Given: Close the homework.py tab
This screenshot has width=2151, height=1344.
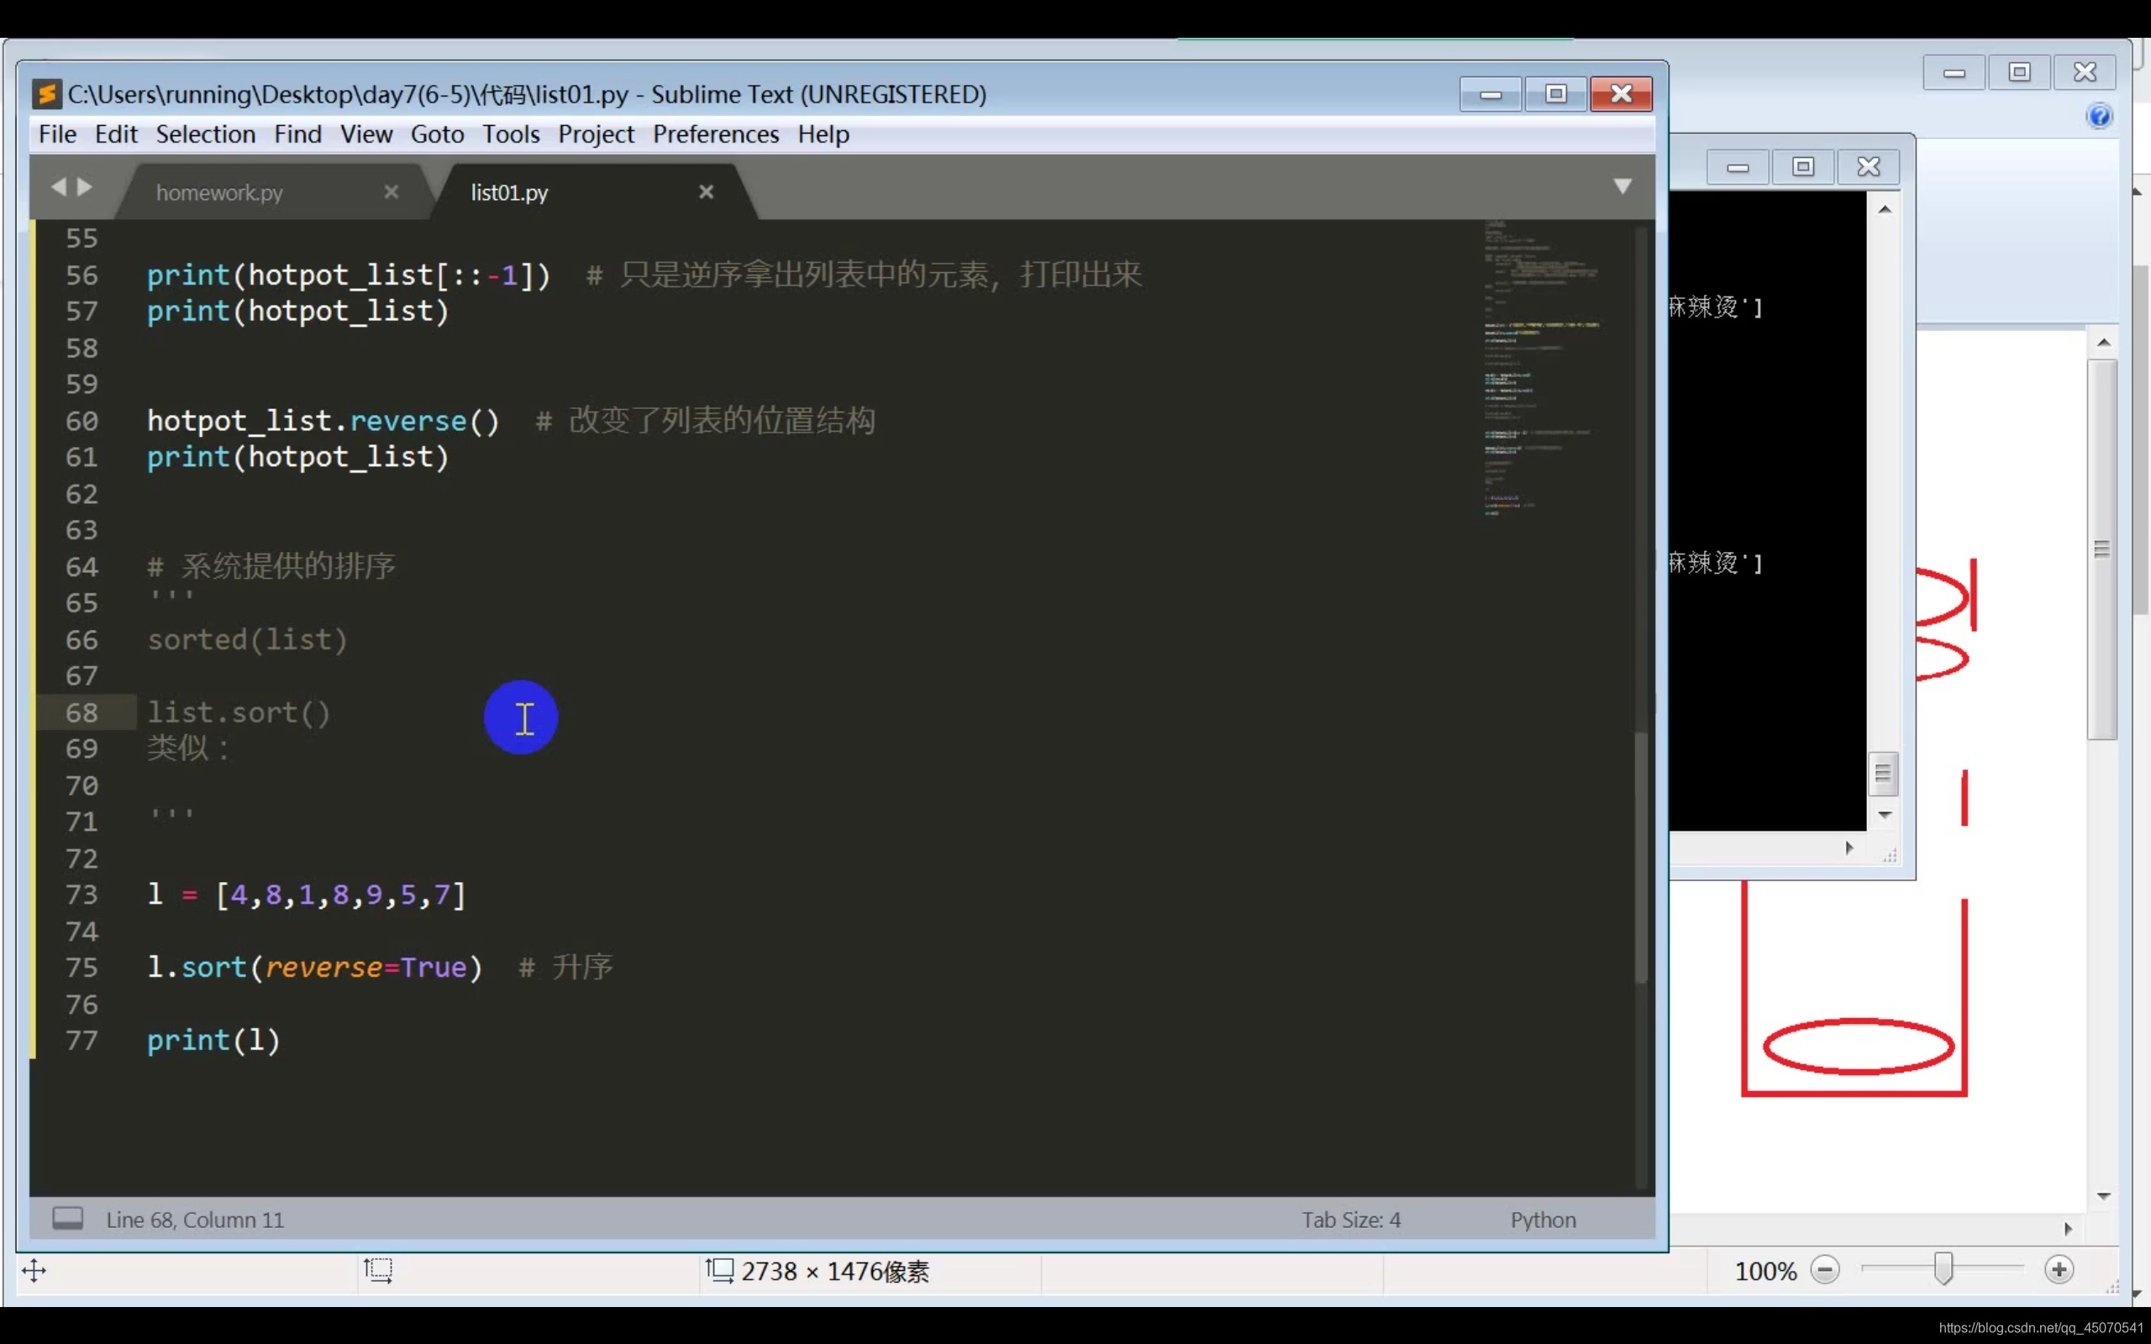Looking at the screenshot, I should pyautogui.click(x=391, y=192).
